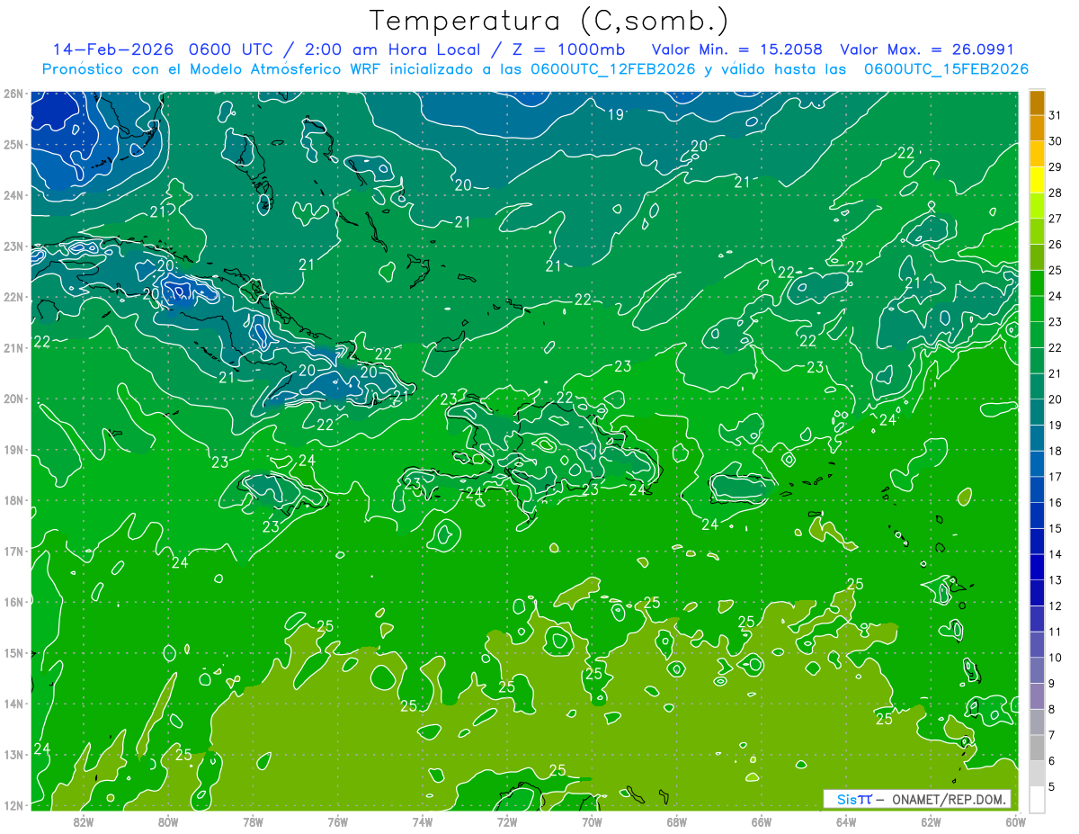Click the colorbar label "18"
Viewport: 1079px width, 834px height.
(1056, 451)
